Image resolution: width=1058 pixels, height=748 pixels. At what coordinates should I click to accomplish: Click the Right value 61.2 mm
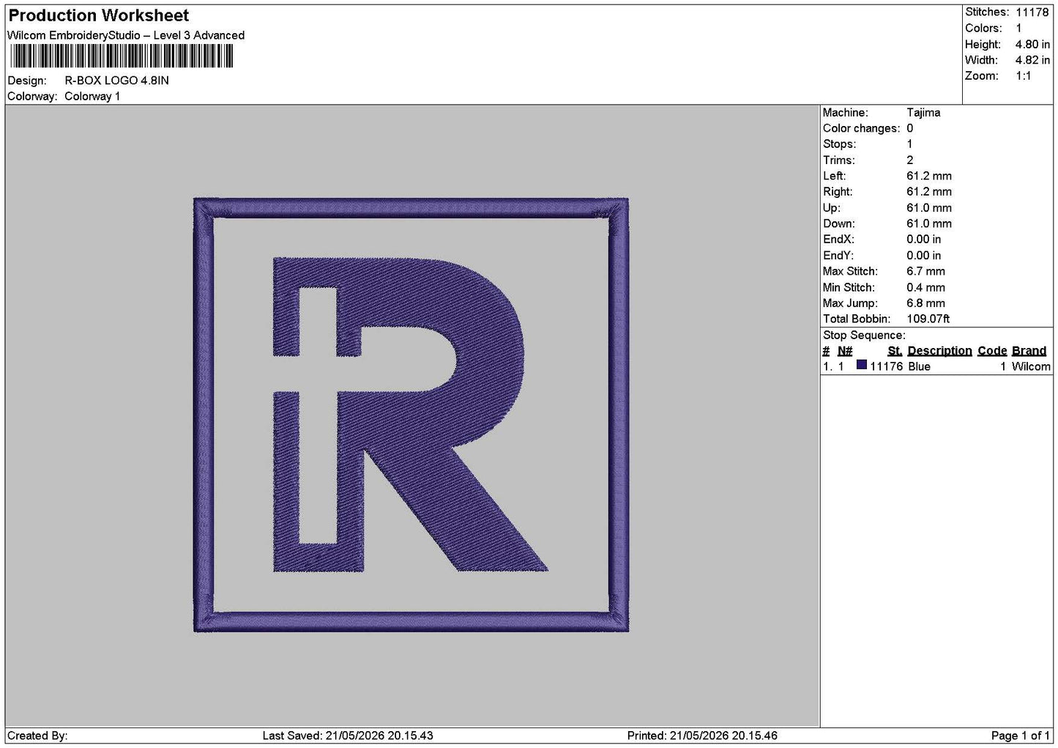coord(929,192)
